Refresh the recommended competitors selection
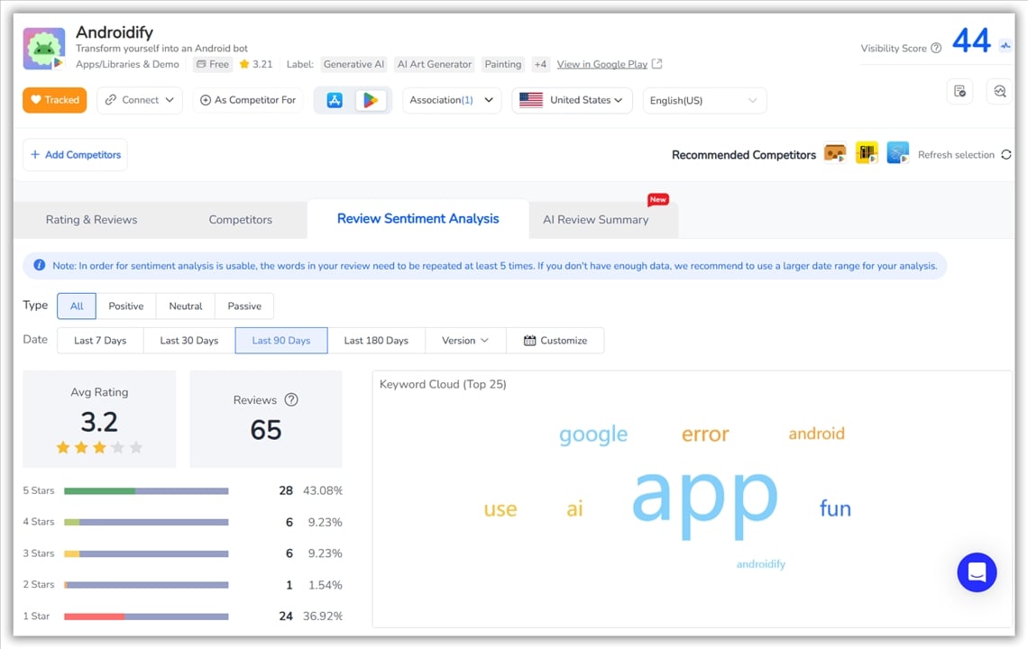Image resolution: width=1028 pixels, height=649 pixels. 1006,155
